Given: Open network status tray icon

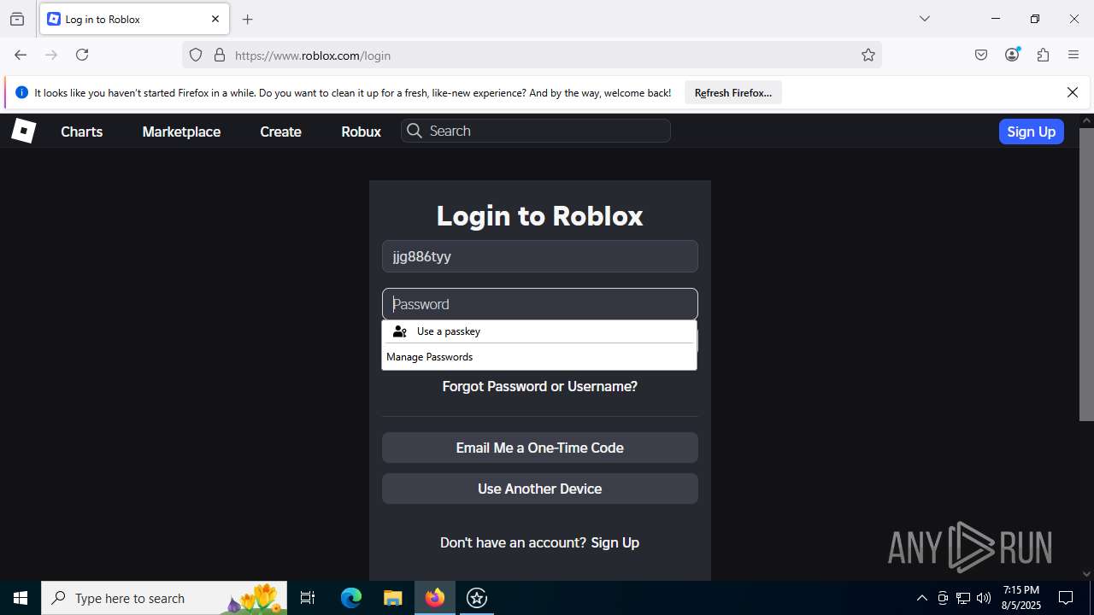Looking at the screenshot, I should 963,598.
